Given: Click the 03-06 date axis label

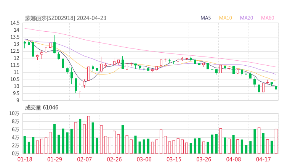Looking at the screenshot, I should pos(144,159).
